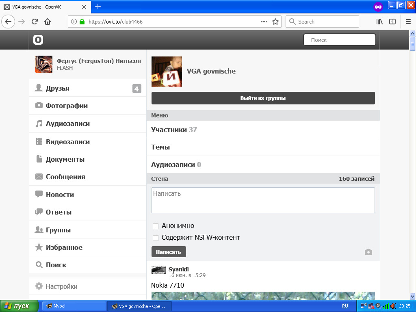Close the VGA govnische browser tab
416x312 pixels.
84,7
